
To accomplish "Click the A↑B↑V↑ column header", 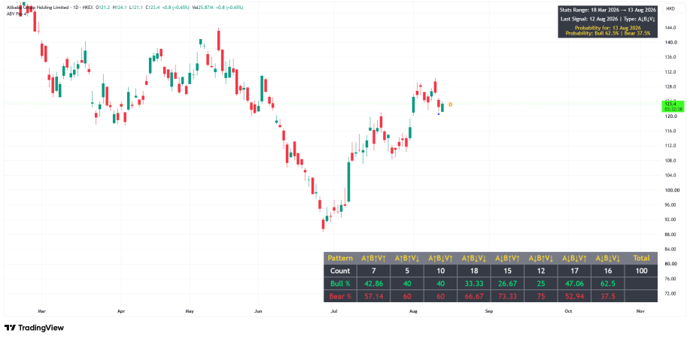I will [373, 258].
